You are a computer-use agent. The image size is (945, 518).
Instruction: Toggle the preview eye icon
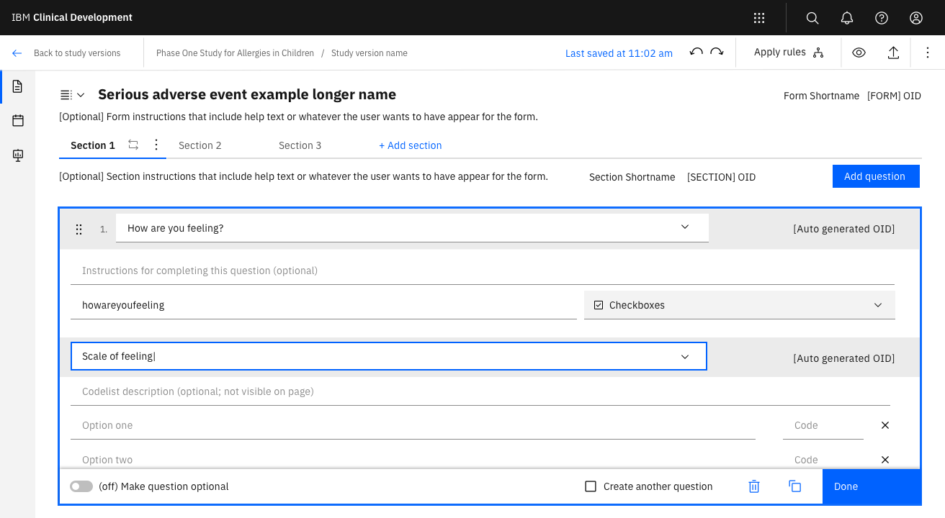click(x=859, y=53)
